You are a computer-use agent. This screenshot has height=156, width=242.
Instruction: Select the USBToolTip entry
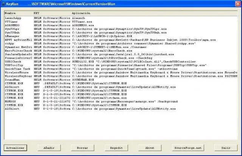121,65
